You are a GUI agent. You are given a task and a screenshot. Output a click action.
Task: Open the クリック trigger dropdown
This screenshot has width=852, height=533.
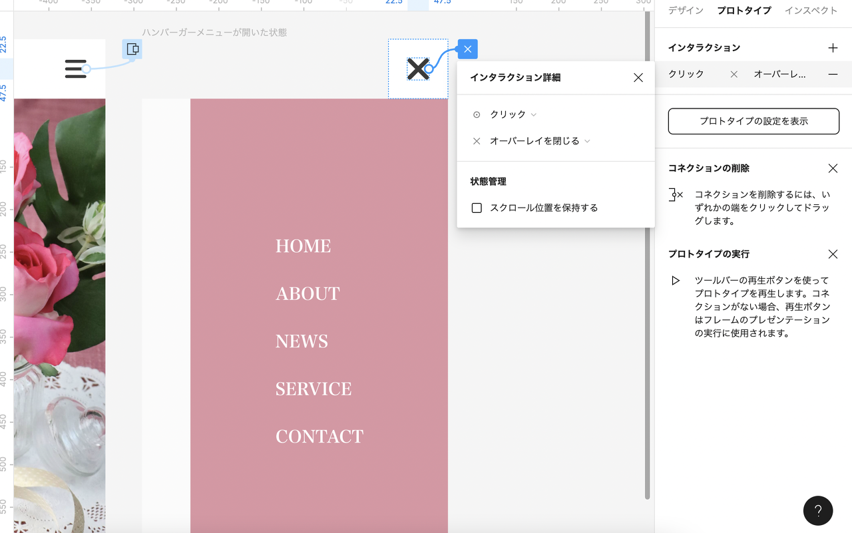[513, 114]
